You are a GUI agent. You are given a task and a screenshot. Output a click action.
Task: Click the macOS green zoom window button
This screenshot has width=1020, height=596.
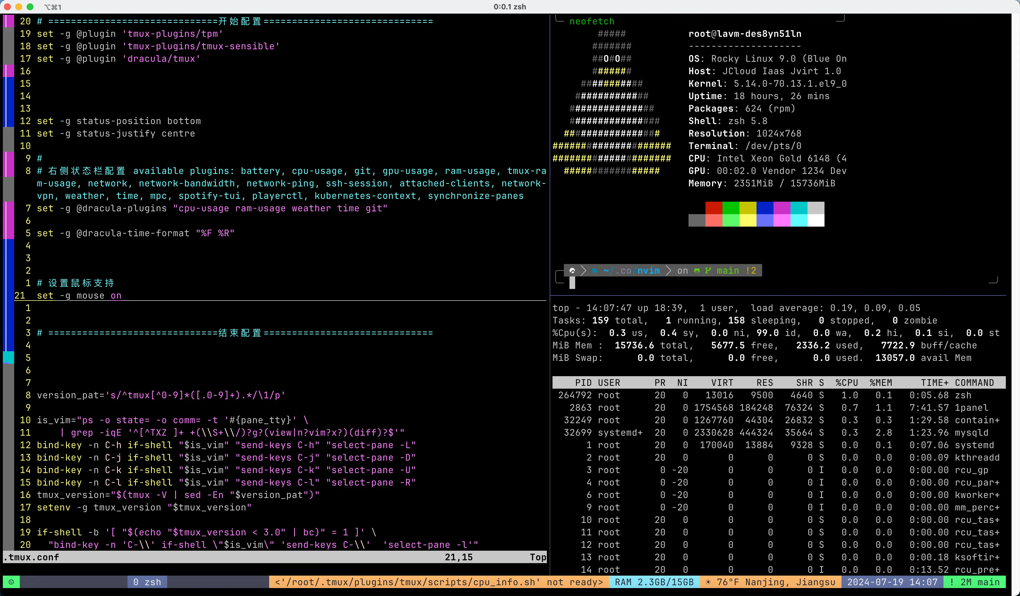pyautogui.click(x=30, y=7)
